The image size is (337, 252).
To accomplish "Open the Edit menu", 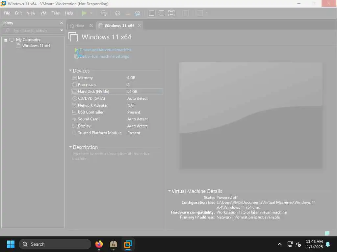I will pos(18,13).
